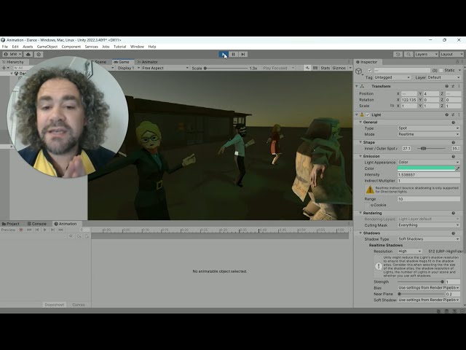Screen dimensions: 466x350
Task: Toggle the GameObject active checkbox
Action: 370,71
